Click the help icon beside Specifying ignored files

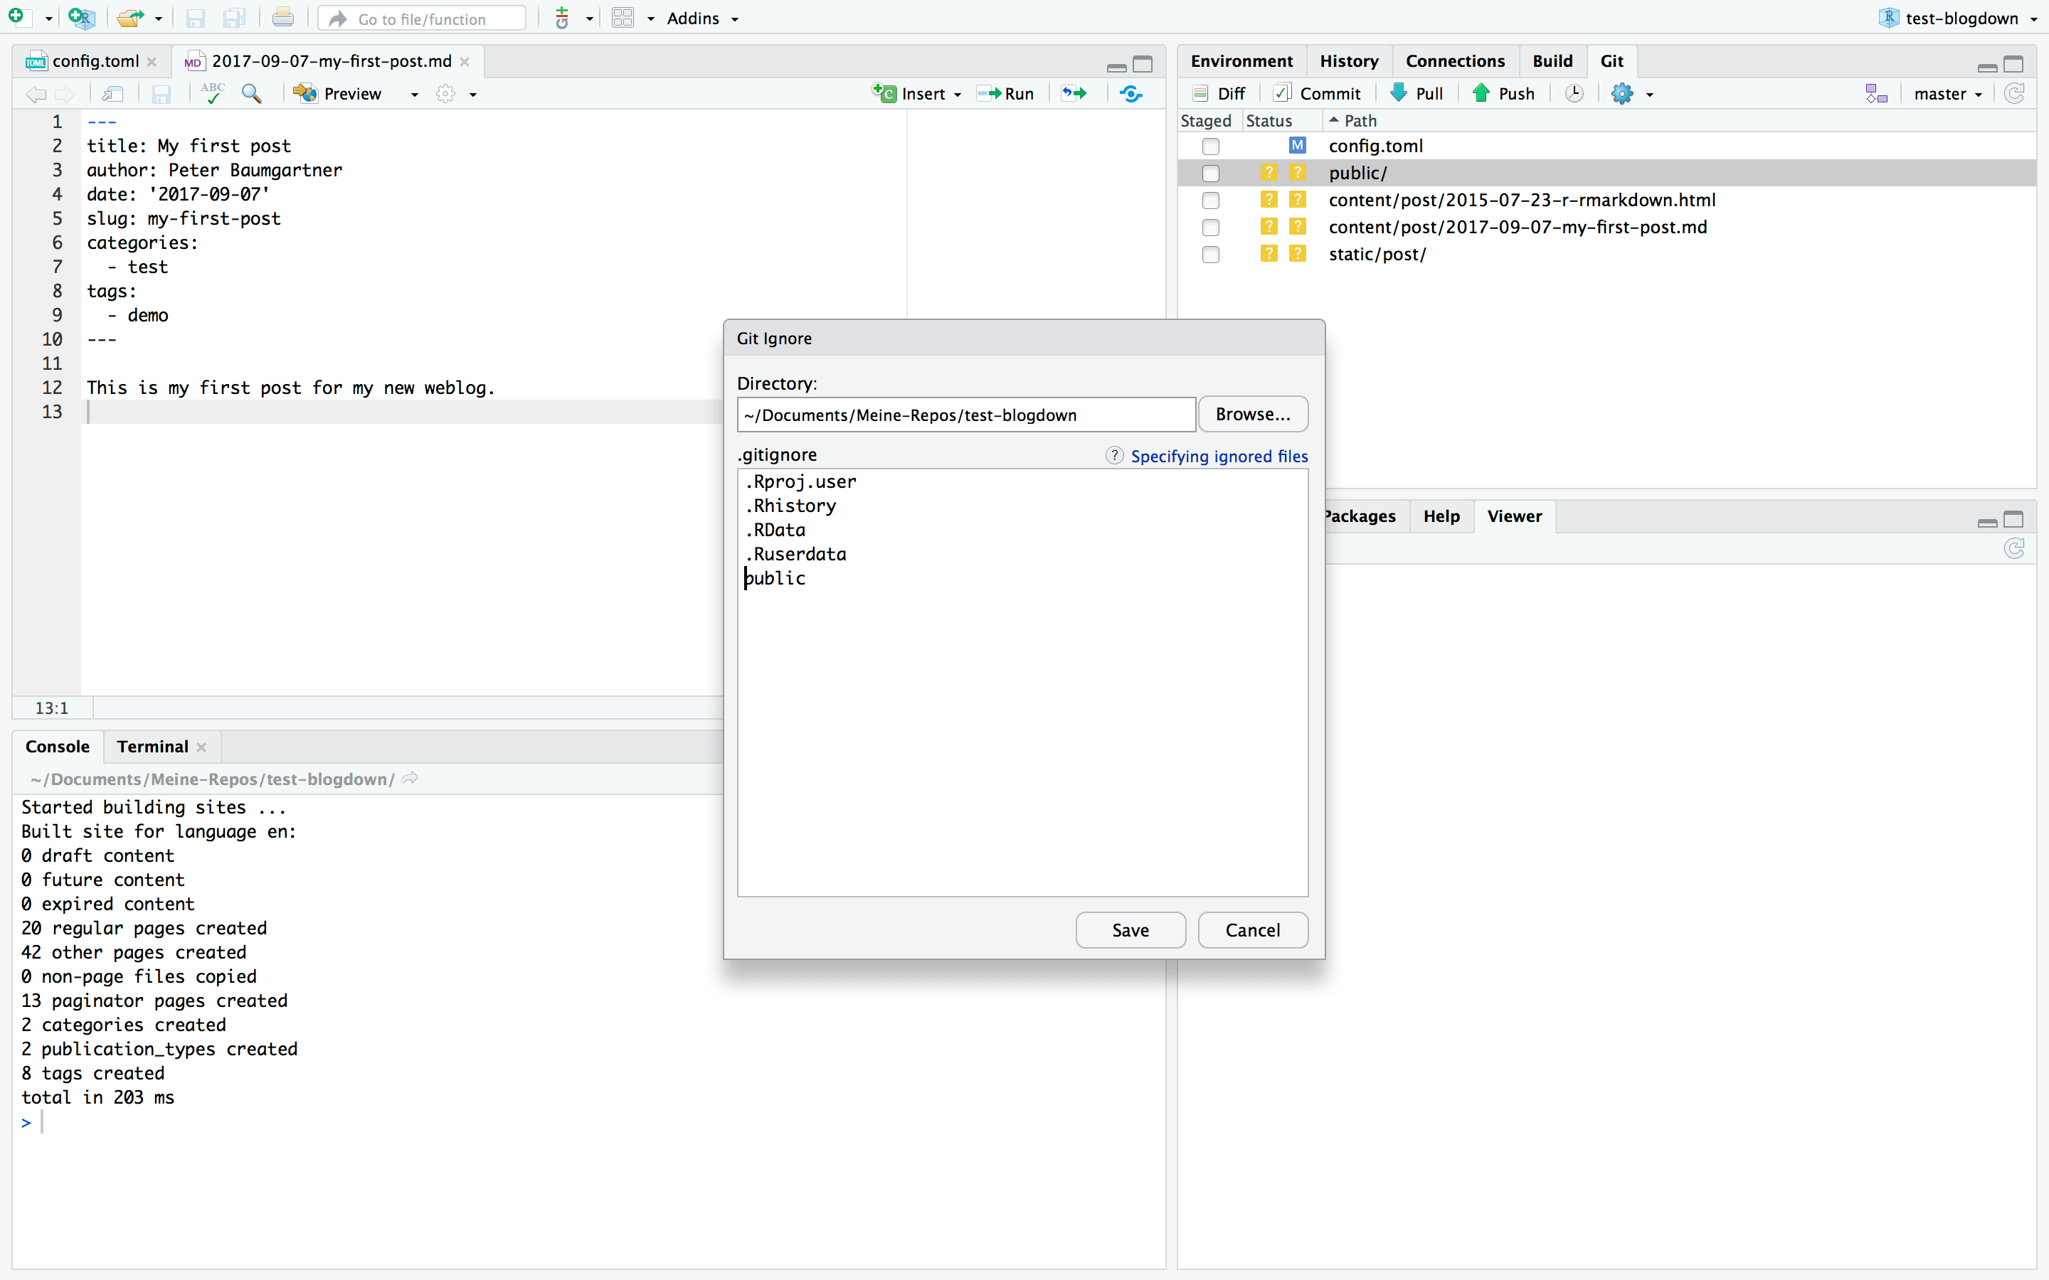[1114, 455]
